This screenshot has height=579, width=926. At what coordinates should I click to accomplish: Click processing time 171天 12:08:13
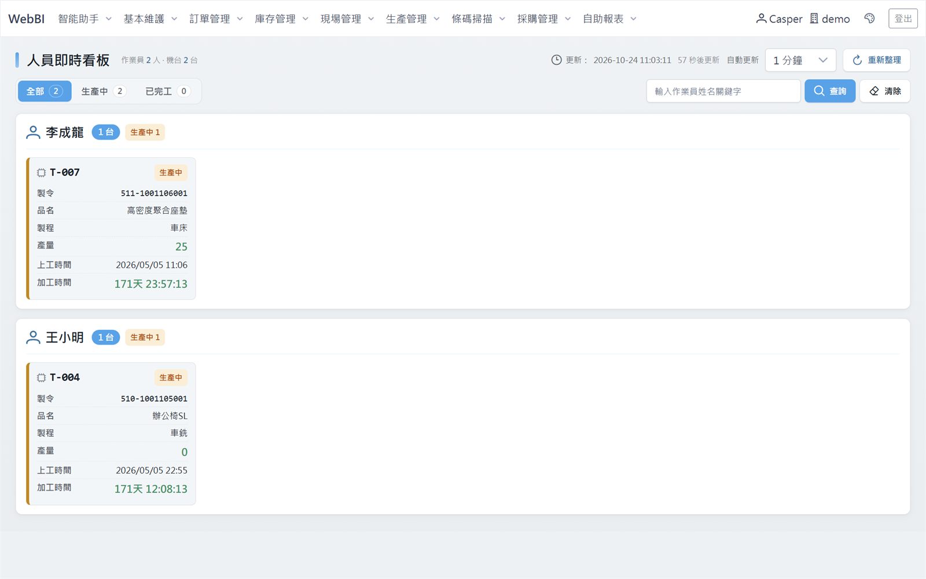151,489
